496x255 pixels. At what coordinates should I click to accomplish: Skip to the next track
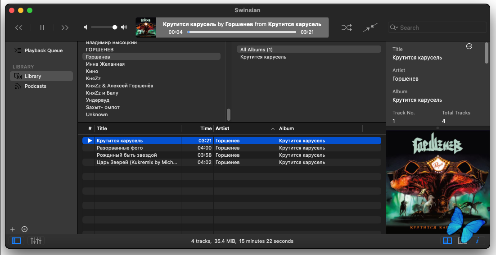65,27
